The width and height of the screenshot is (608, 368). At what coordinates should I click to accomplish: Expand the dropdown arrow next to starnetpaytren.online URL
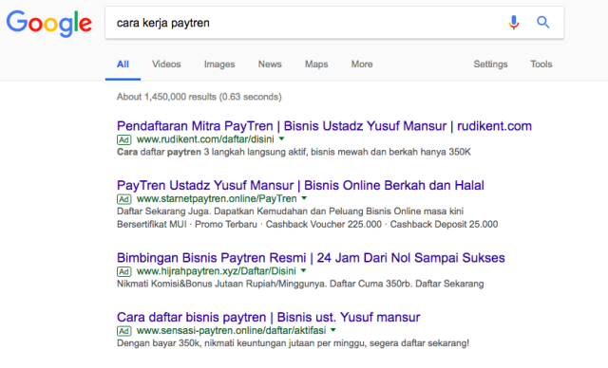point(304,198)
